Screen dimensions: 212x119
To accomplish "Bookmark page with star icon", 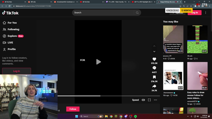I will [191, 6].
